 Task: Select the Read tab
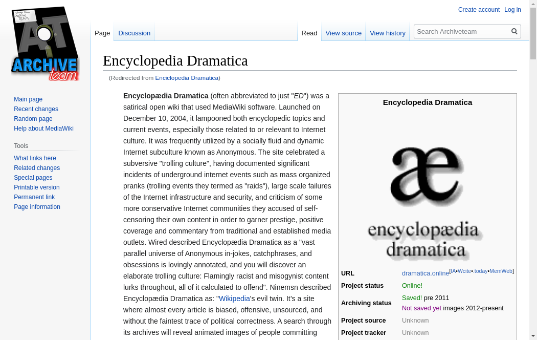(x=309, y=33)
